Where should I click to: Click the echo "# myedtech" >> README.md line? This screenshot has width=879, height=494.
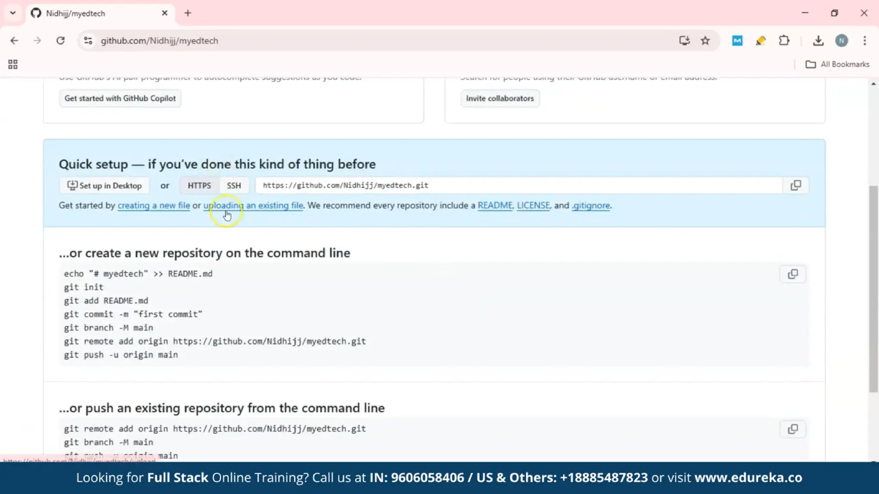click(138, 274)
